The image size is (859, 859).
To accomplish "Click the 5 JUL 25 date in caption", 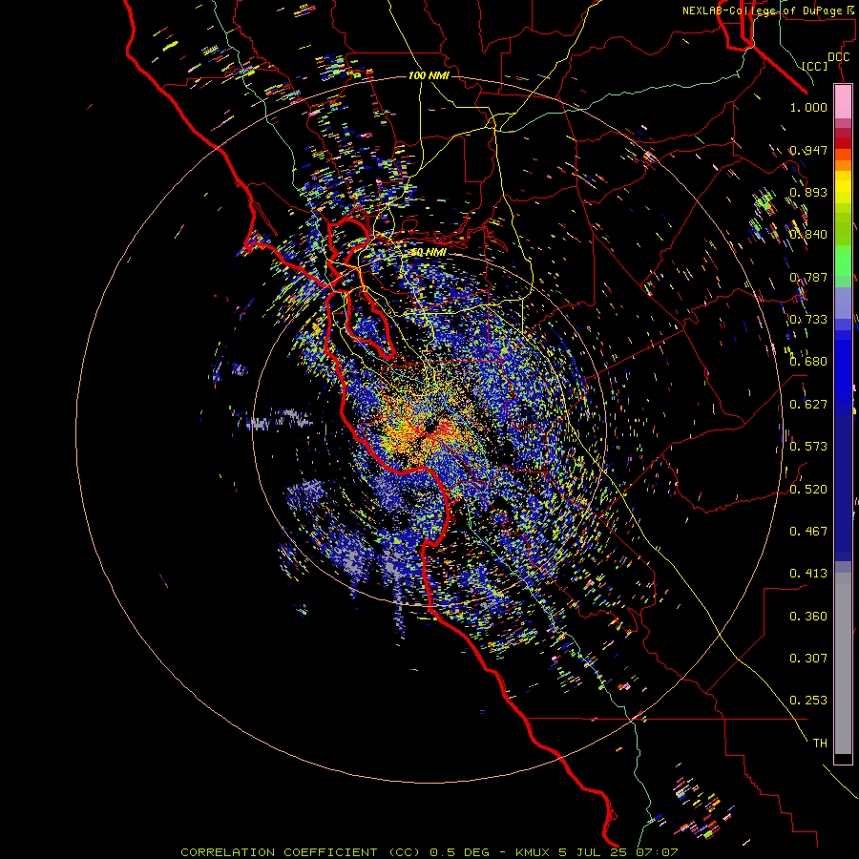I will tap(594, 852).
